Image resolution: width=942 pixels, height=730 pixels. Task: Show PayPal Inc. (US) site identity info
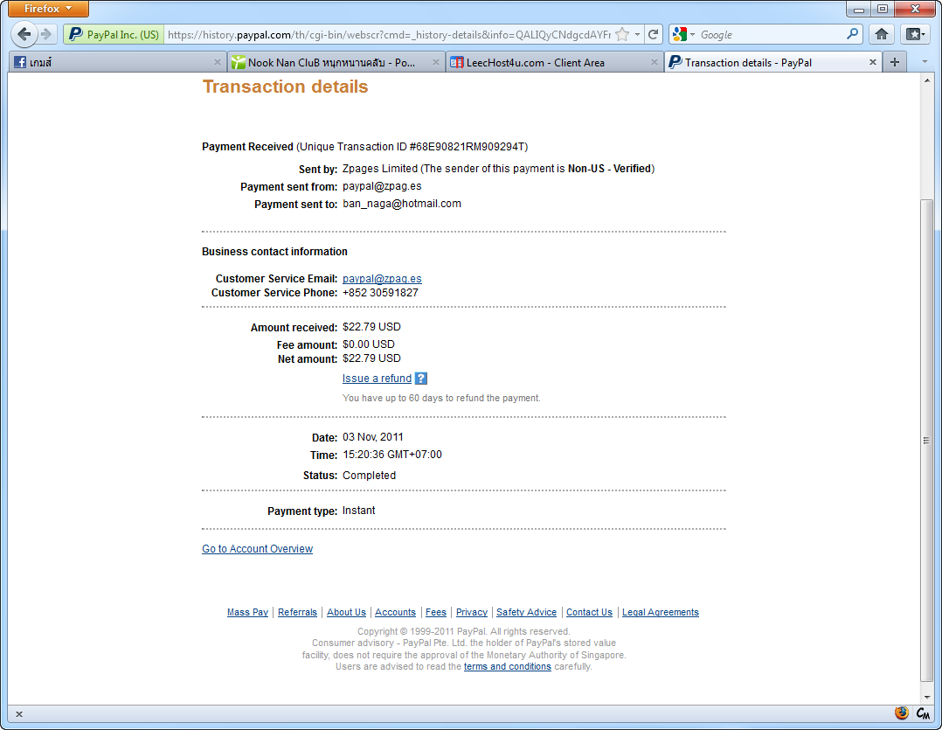click(114, 35)
